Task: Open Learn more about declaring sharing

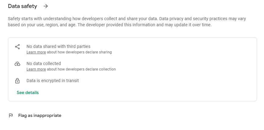Action: [x=36, y=52]
